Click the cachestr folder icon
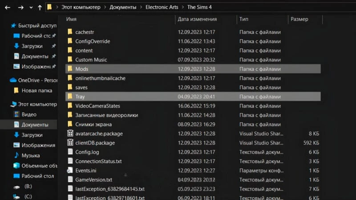The height and width of the screenshot is (200, 356). pyautogui.click(x=70, y=32)
